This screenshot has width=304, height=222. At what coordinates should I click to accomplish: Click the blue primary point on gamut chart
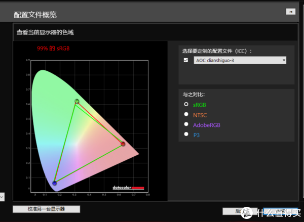pos(55,183)
